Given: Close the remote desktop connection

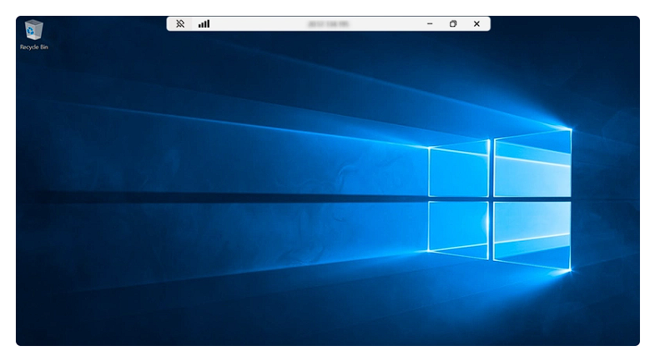Looking at the screenshot, I should point(476,24).
